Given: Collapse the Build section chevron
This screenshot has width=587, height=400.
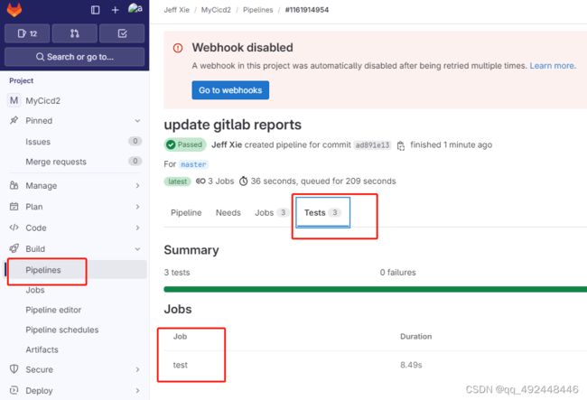Looking at the screenshot, I should point(137,249).
